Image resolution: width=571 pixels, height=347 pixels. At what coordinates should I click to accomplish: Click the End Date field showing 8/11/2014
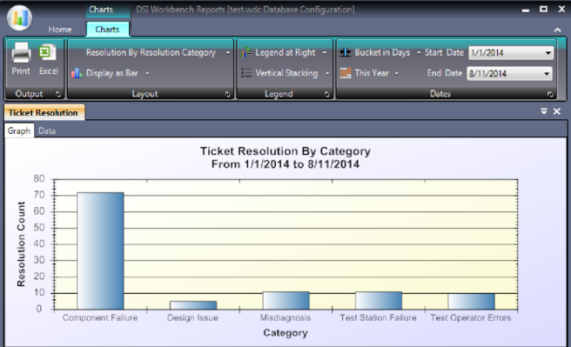pos(509,74)
